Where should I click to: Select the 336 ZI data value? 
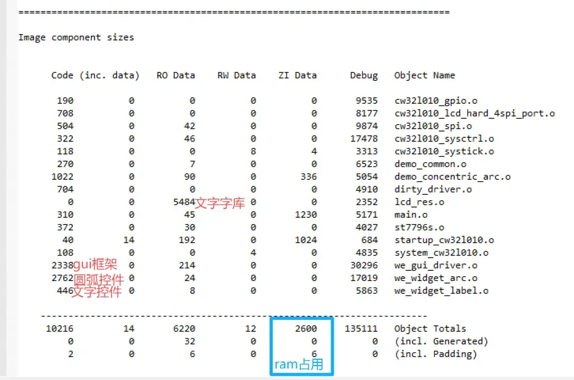point(309,177)
